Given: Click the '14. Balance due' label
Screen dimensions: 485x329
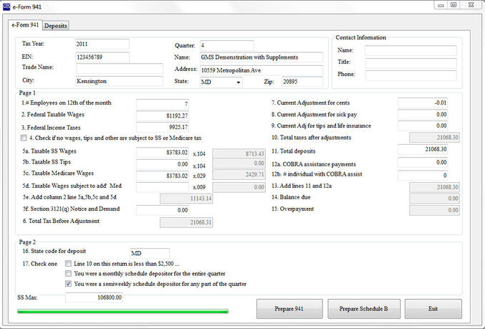Looking at the screenshot, I should pos(291,197).
